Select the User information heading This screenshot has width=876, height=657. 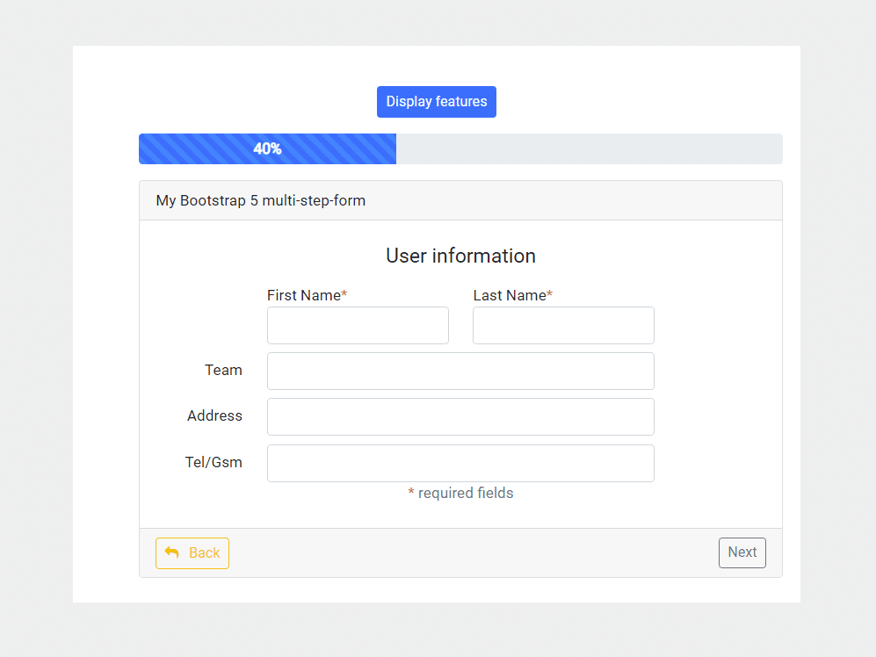(460, 256)
